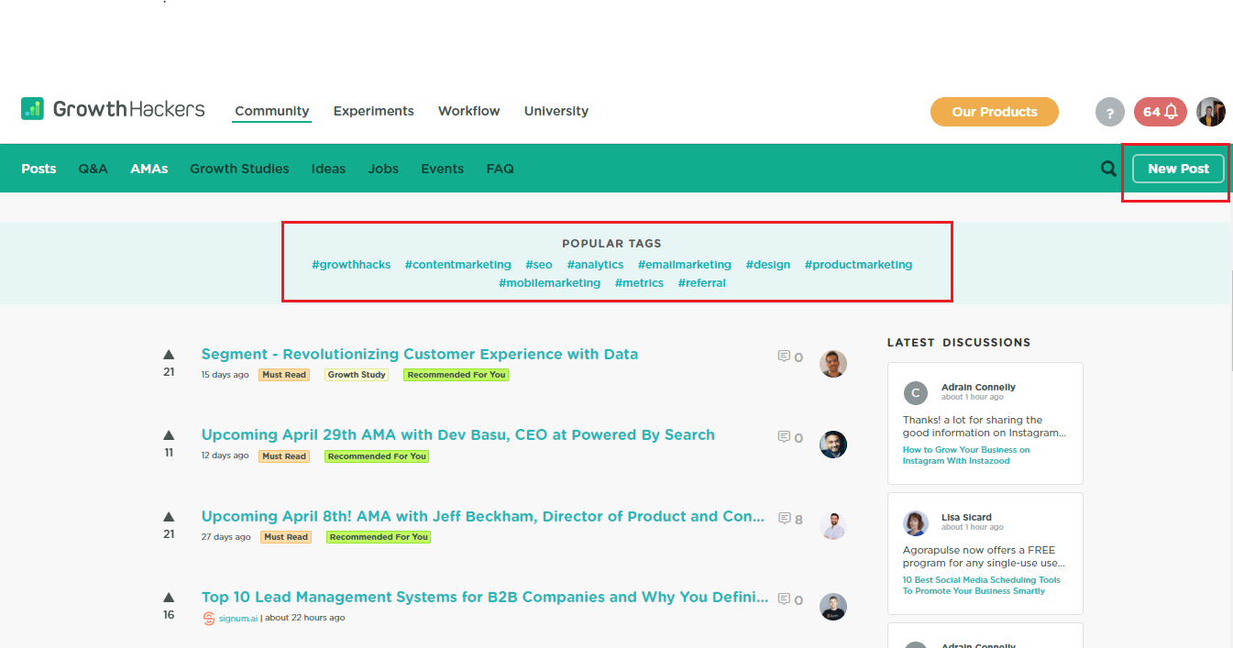Open Top 10 Lead Management Systems post
This screenshot has width=1233, height=648.
click(485, 597)
